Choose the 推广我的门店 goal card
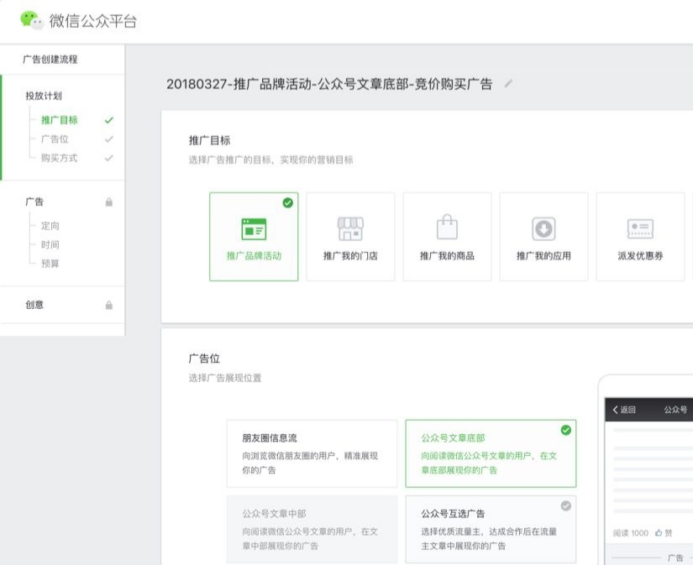 coord(350,237)
